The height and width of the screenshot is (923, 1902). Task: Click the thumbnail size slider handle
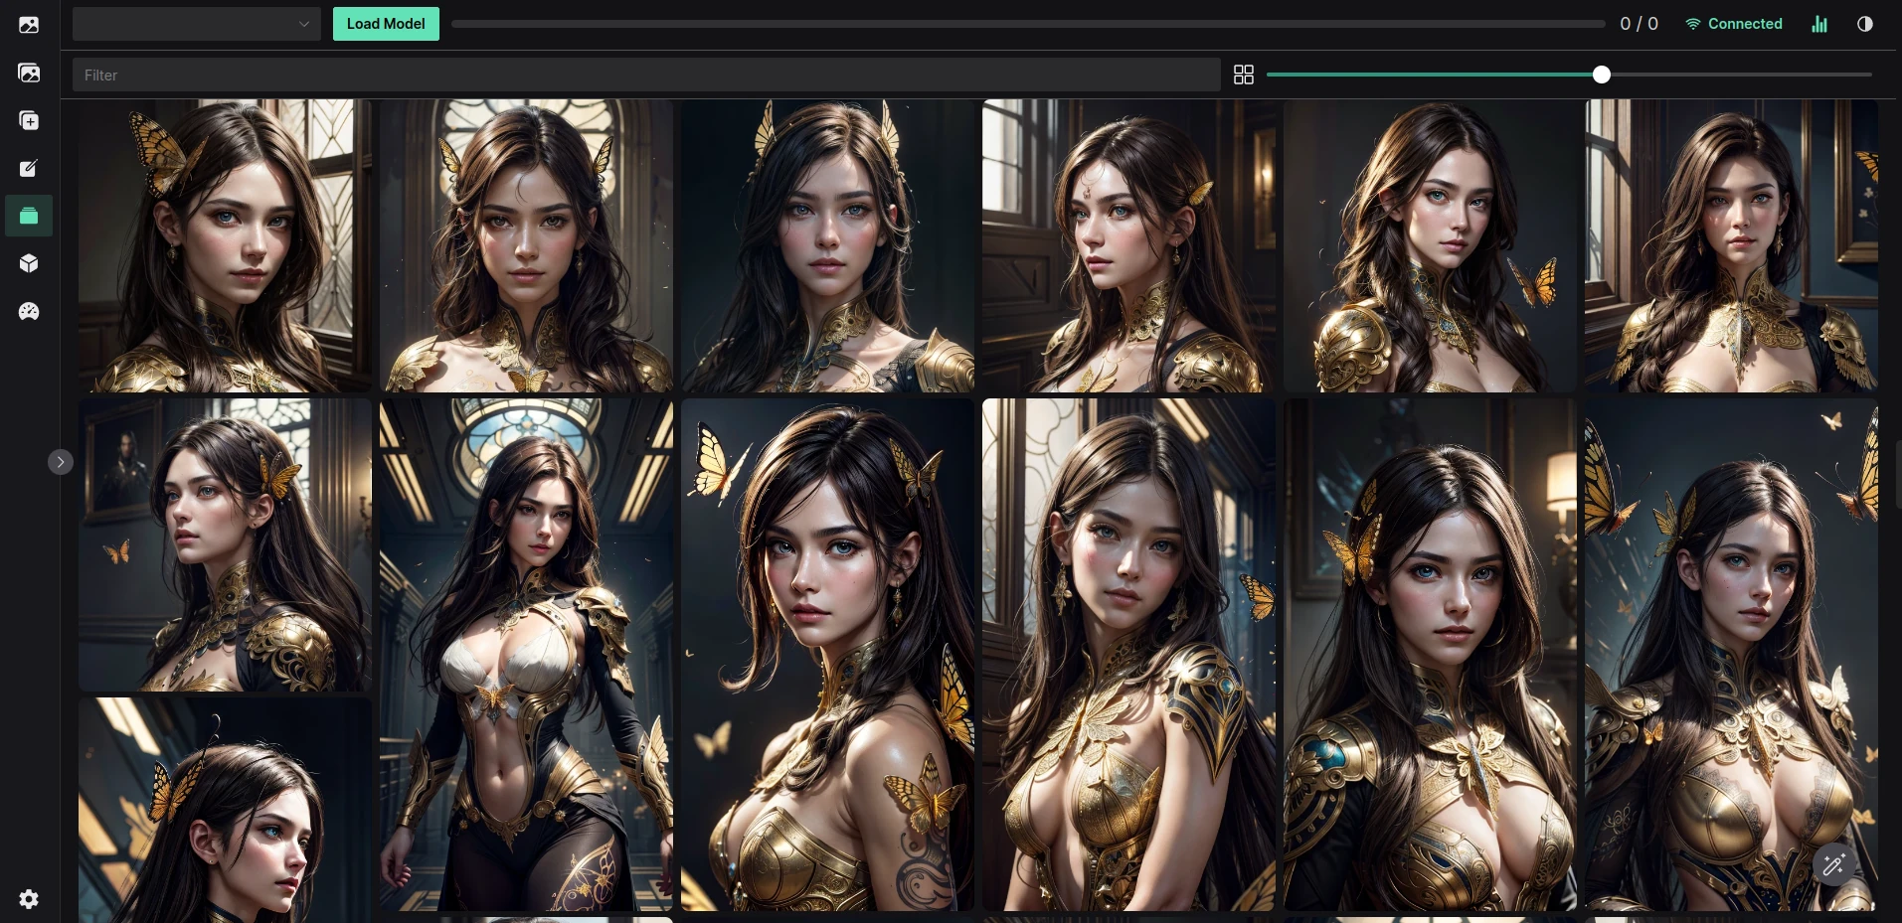pos(1601,75)
